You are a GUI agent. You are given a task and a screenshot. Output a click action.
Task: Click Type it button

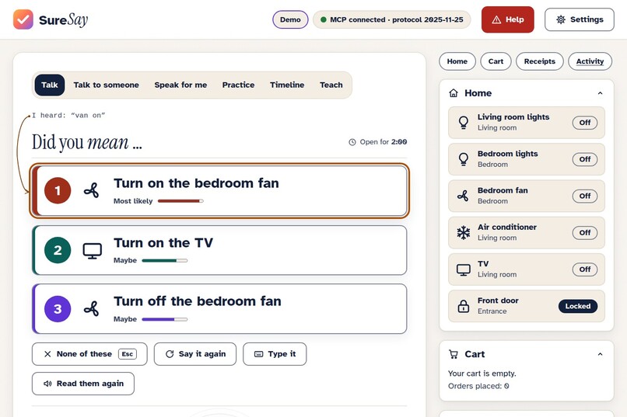pos(275,354)
